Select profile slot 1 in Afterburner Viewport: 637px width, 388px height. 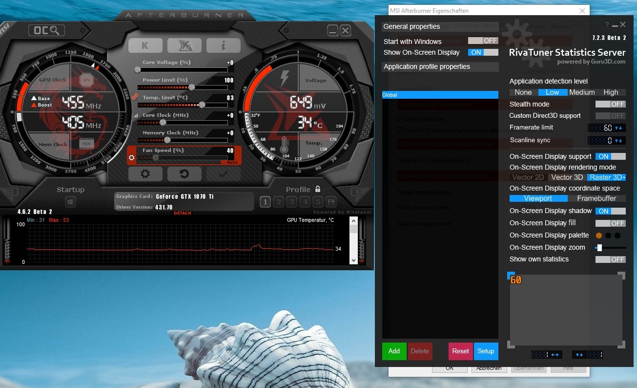coord(265,202)
